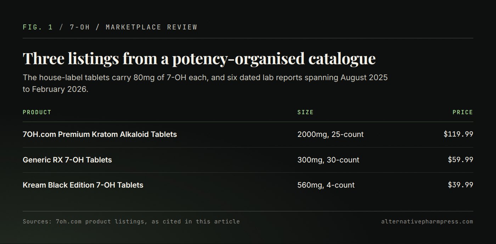Click the $59.99 price
This screenshot has height=244, width=496.
461,160
